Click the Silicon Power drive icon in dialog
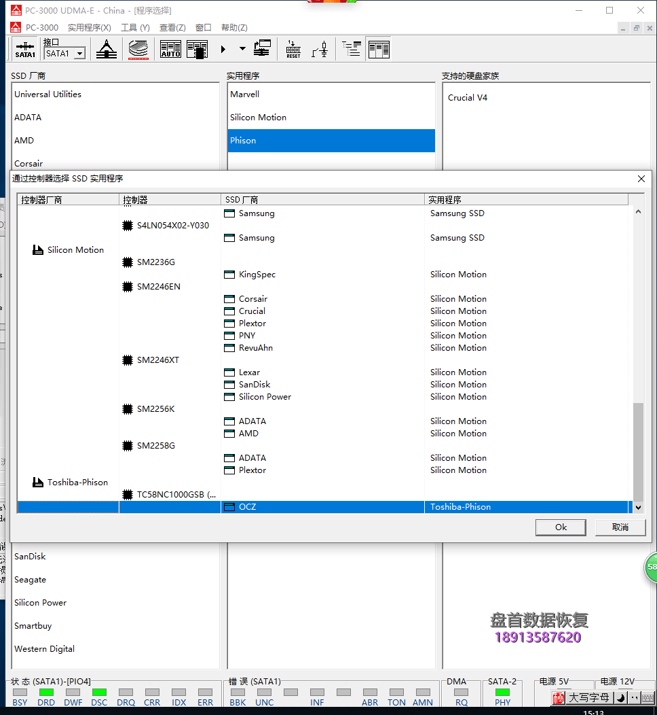 coord(229,397)
